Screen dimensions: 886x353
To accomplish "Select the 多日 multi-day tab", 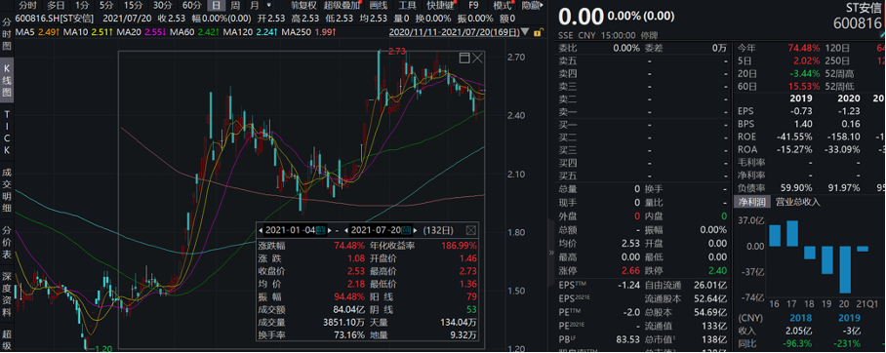I will click(56, 6).
